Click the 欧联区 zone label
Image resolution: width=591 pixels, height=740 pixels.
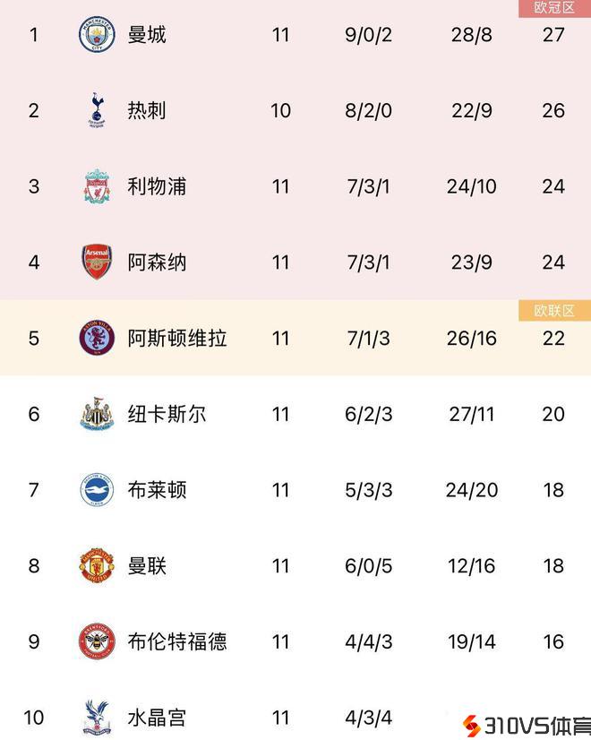pyautogui.click(x=554, y=311)
